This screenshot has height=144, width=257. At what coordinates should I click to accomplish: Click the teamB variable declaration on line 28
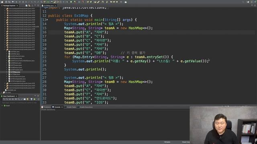coord(110,82)
